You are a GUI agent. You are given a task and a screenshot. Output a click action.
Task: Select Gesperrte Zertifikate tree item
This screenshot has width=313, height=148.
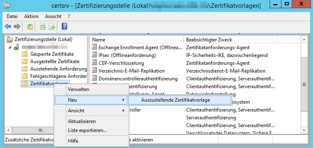tap(52, 54)
